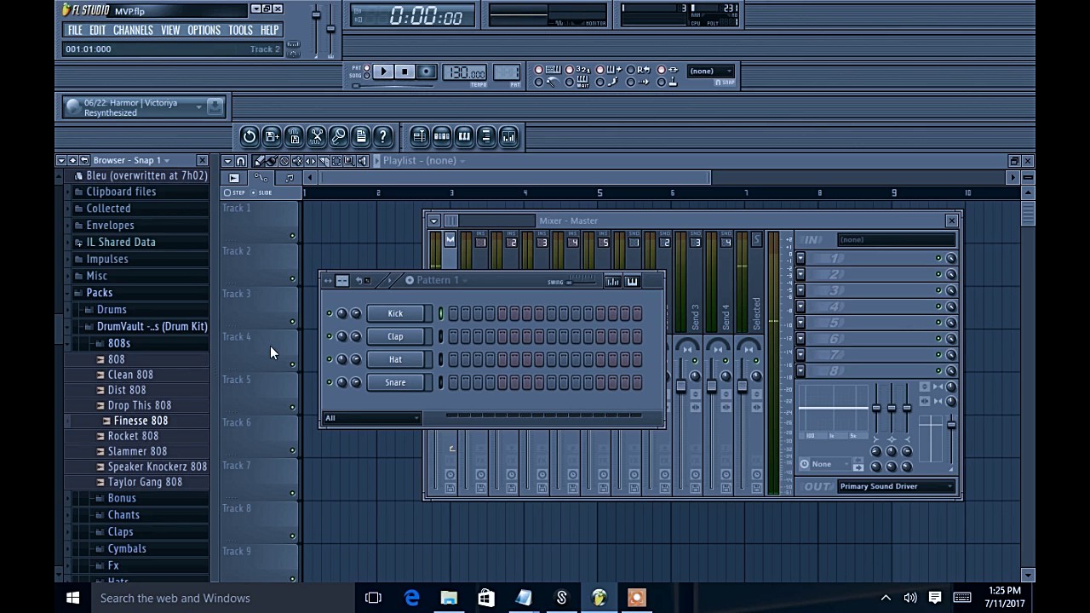1090x613 pixels.
Task: Open the Mixer with its toolbar icon
Action: click(508, 136)
